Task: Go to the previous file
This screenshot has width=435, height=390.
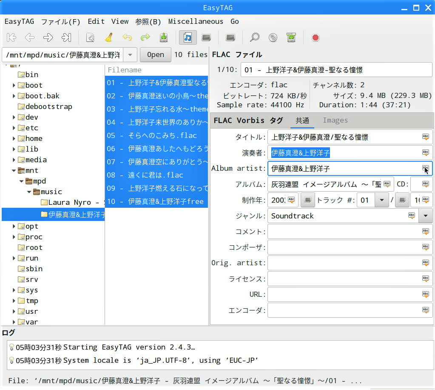Action: (30, 37)
